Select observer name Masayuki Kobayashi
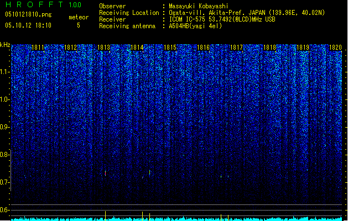348x221 pixels. coord(199,6)
